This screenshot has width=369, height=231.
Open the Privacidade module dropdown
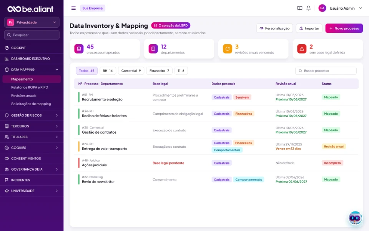tap(32, 22)
